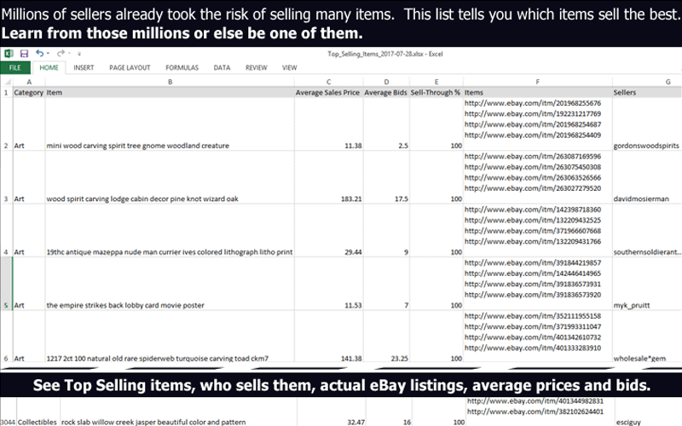Viewport: 682px width, 426px height.
Task: Click the Redo arrow icon
Action: [61, 53]
